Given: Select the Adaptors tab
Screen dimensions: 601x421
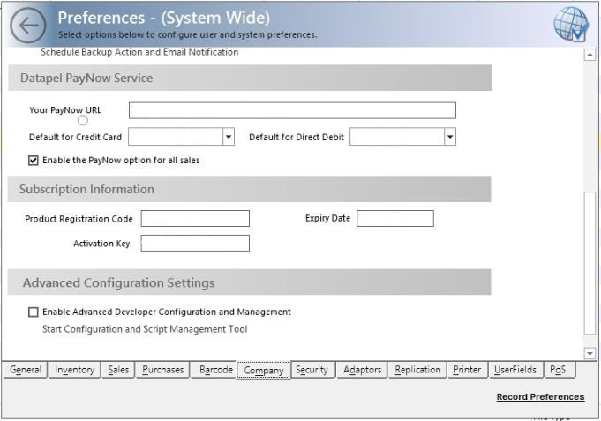Looking at the screenshot, I should (363, 370).
